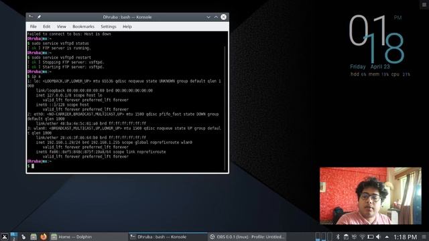Open the Wi-Fi network tray icon

pyautogui.click(x=362, y=237)
